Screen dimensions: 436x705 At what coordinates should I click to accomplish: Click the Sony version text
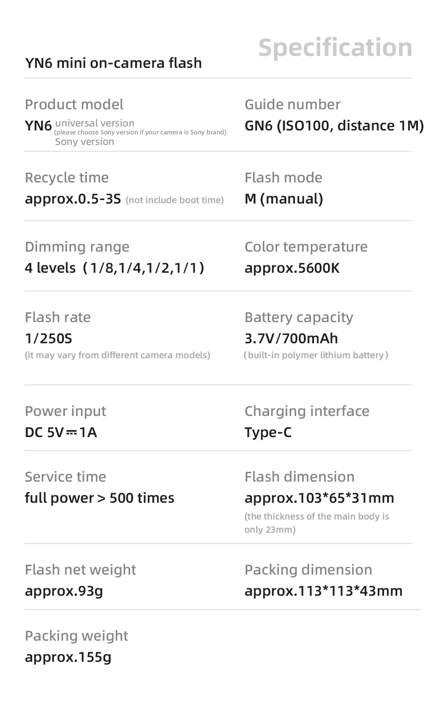[85, 142]
